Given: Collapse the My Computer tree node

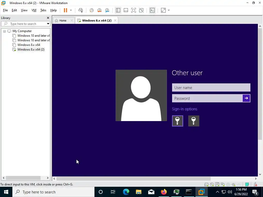Looking at the screenshot, I should point(5,31).
